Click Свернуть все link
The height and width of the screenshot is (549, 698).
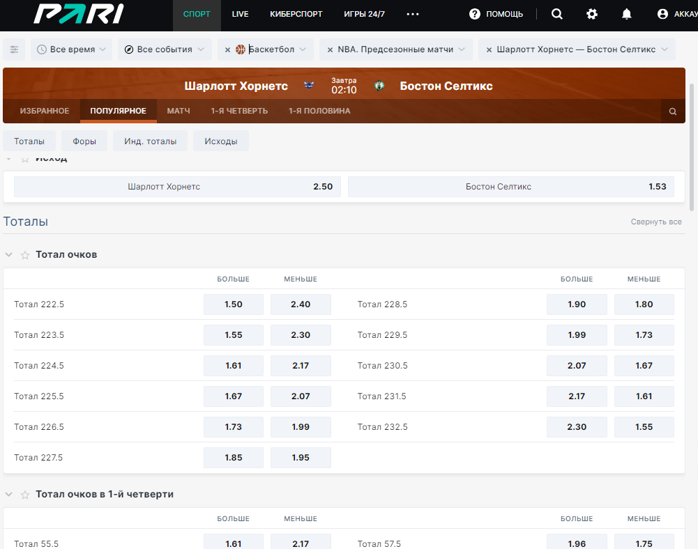coord(655,222)
